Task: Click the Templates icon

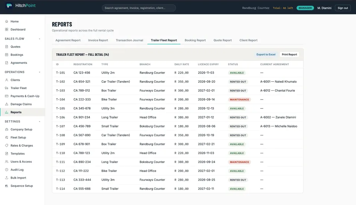Action: click(7, 153)
